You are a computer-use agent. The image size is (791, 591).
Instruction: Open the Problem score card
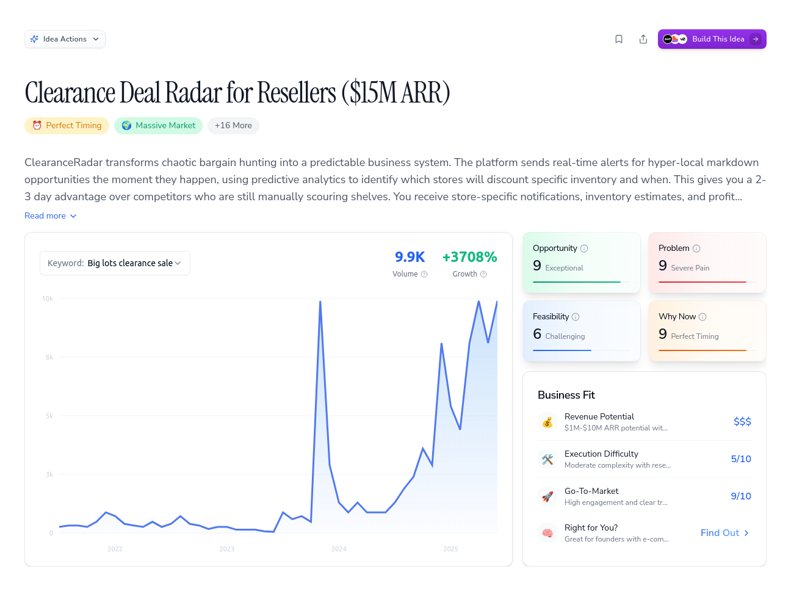(x=707, y=263)
